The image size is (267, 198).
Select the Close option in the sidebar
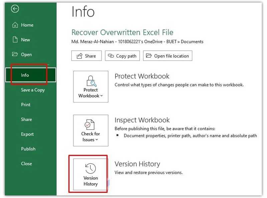point(26,163)
